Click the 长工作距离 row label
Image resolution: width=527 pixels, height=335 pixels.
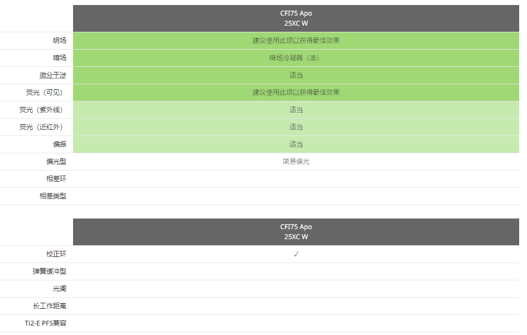point(50,306)
